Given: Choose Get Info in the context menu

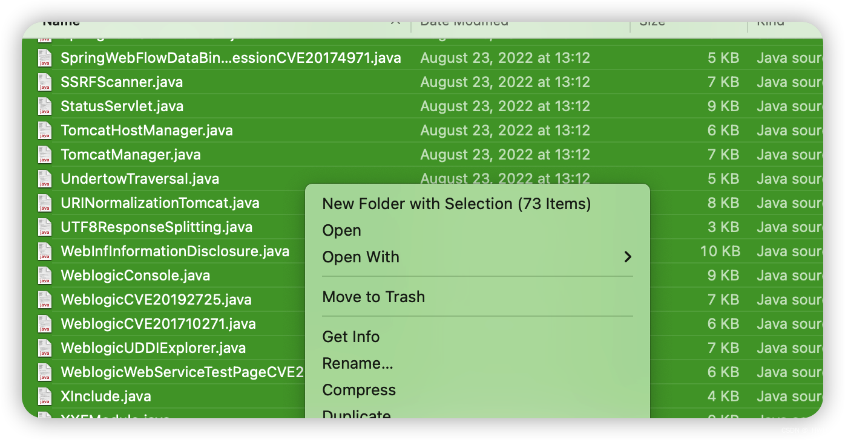Looking at the screenshot, I should (351, 337).
